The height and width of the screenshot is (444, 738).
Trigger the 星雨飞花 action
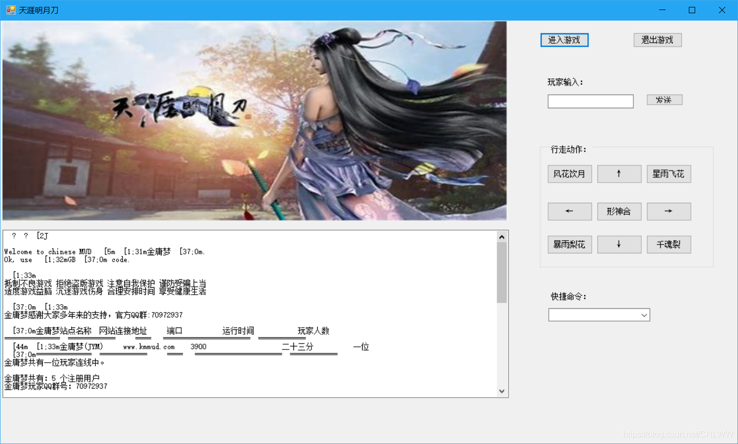tap(669, 174)
